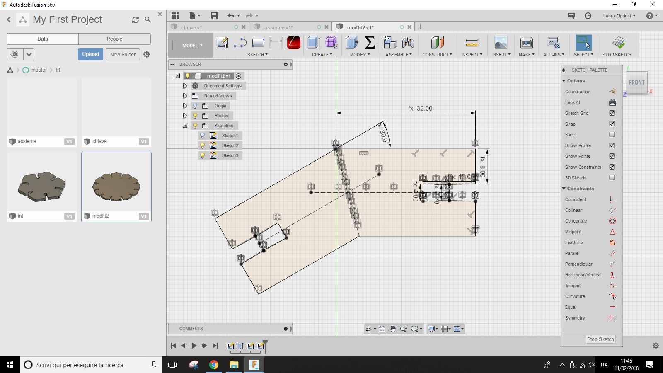Open the job status clock icon

[x=588, y=16]
